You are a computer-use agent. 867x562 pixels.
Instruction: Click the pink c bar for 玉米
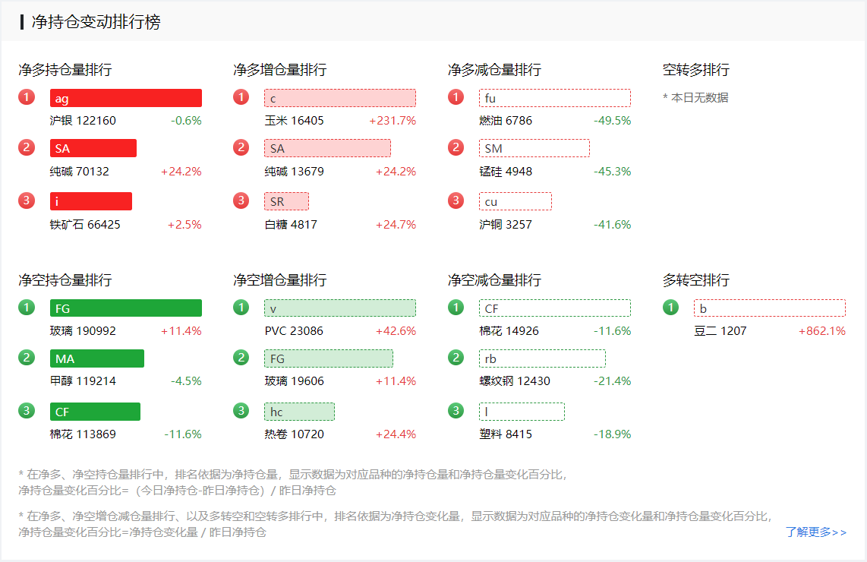click(340, 98)
